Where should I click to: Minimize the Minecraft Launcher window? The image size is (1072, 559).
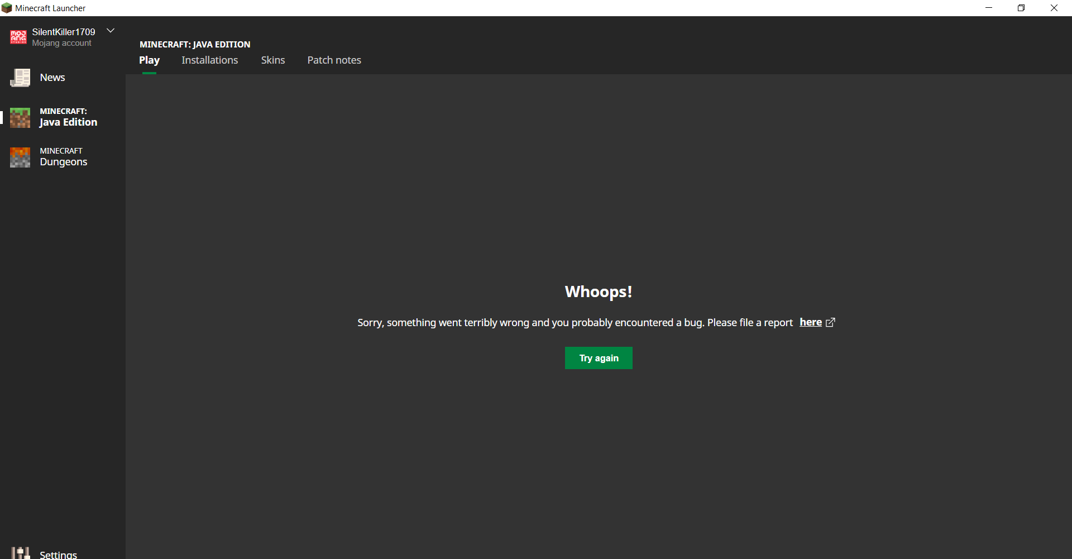(989, 8)
